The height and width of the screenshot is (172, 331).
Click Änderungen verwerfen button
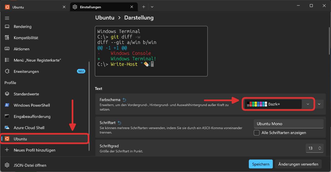pos(298,164)
